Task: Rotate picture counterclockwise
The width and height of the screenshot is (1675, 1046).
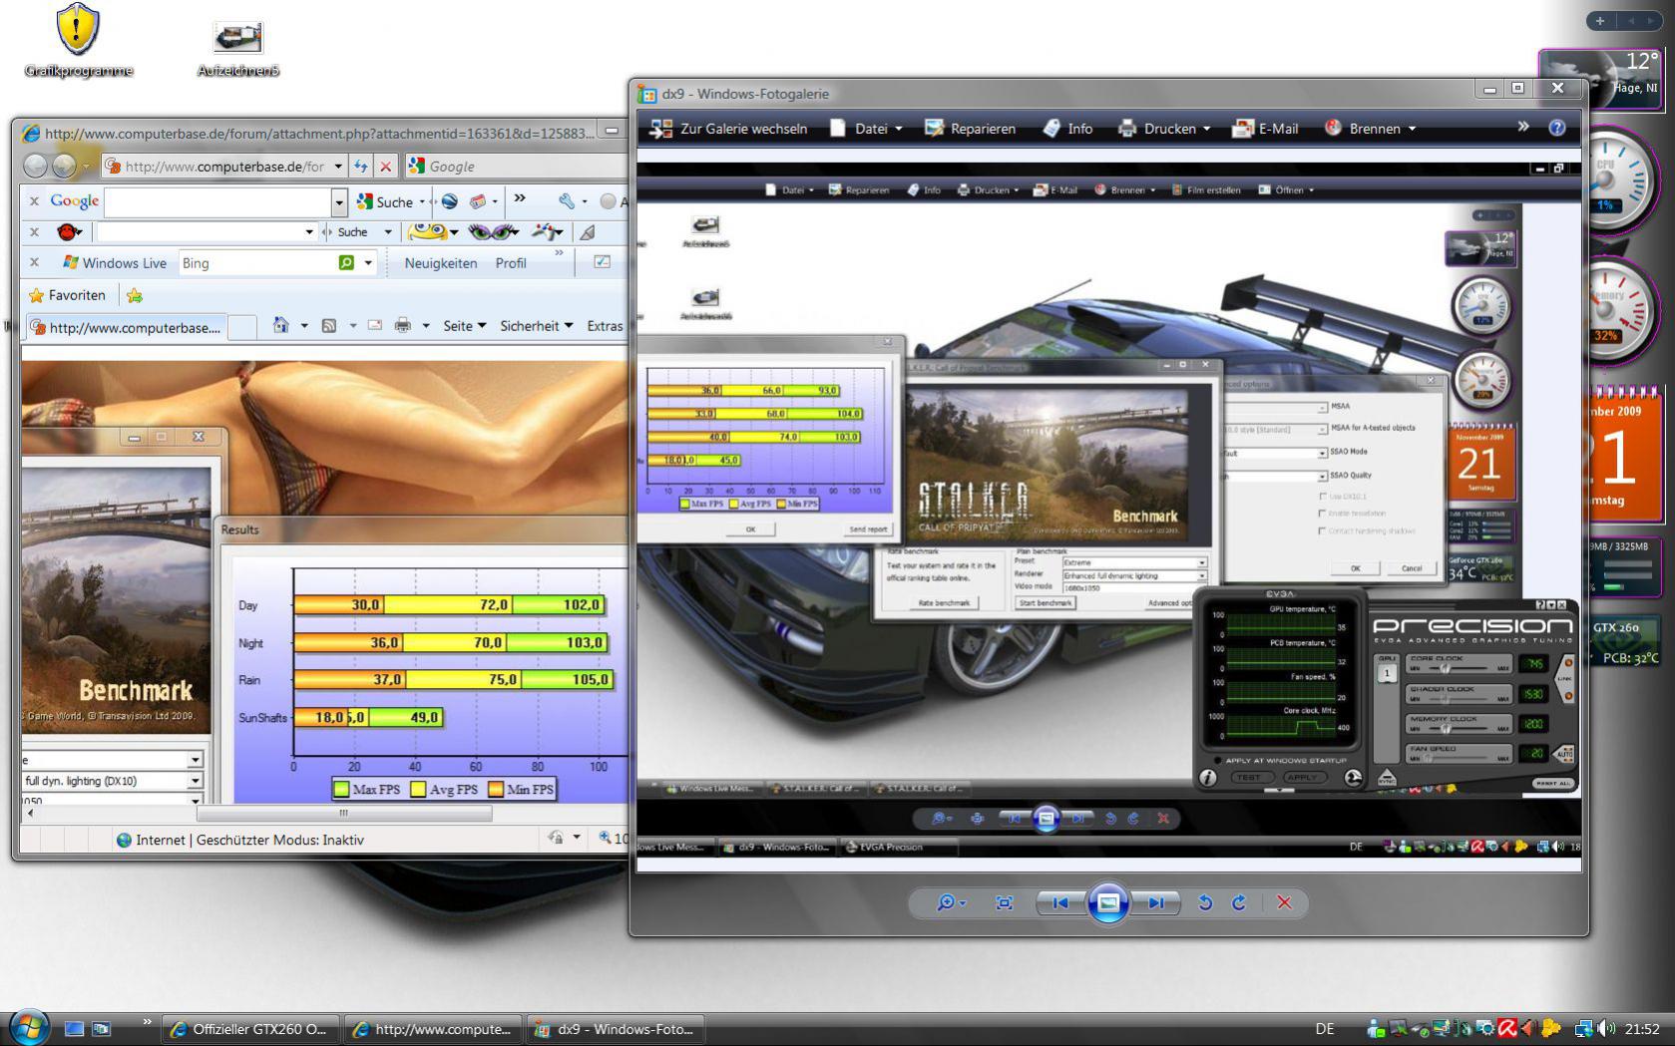Action: coord(1205,902)
